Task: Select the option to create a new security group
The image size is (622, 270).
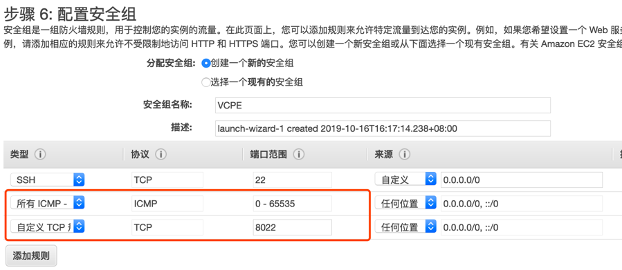Action: [x=206, y=64]
